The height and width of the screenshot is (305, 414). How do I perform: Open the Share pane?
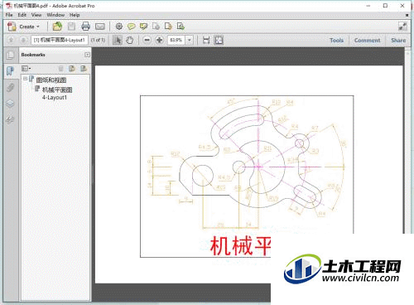coord(398,41)
